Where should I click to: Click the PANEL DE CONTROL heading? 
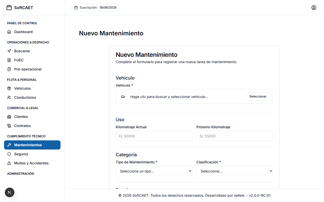click(22, 23)
